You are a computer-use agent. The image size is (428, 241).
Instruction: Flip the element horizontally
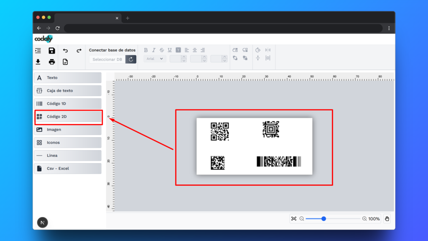pos(268,50)
